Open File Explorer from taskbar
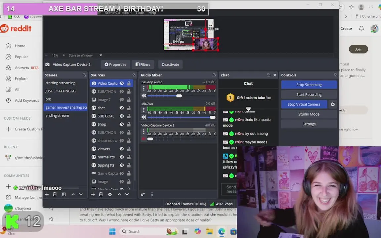The width and height of the screenshot is (381, 238). [209, 231]
